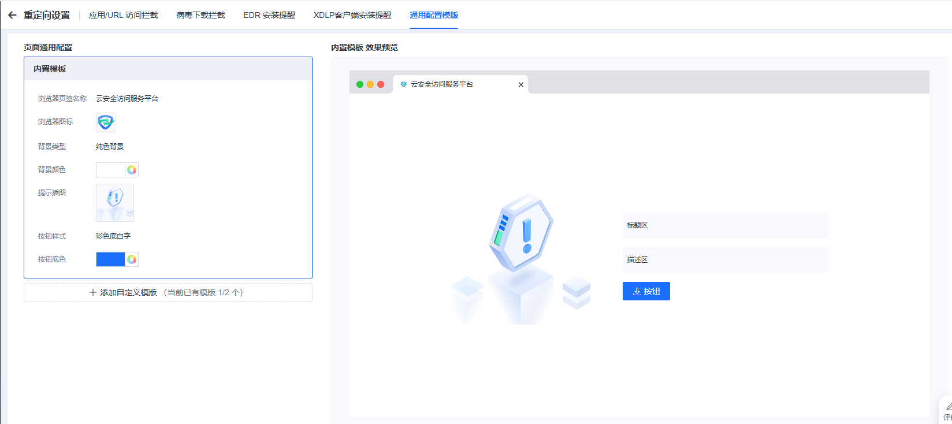This screenshot has height=424, width=952.
Task: Switch to 应用/URL 访问拦截 tab
Action: (123, 15)
